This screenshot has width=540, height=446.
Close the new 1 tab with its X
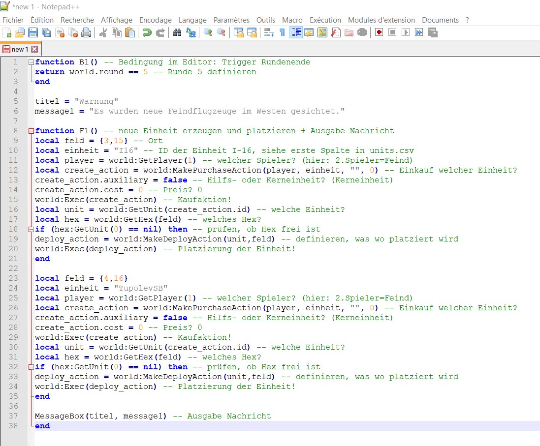pos(34,49)
